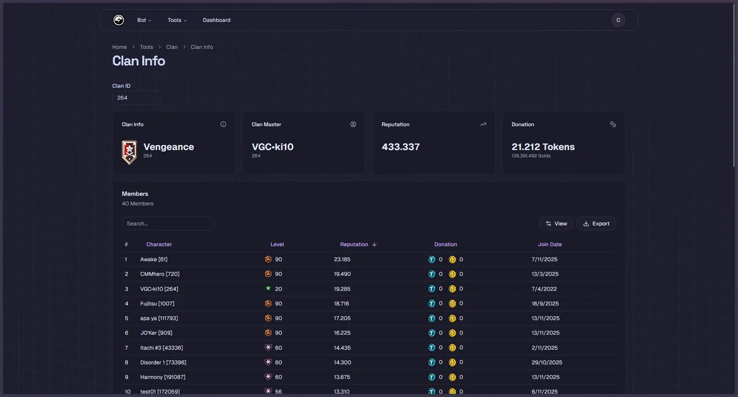Click the level 60 badge for Harmony
738x397 pixels.
pyautogui.click(x=268, y=377)
